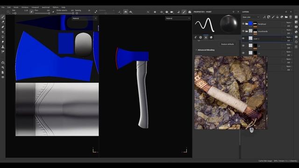Open the Shader Settings sphere icon on right dock

(x=296, y=32)
